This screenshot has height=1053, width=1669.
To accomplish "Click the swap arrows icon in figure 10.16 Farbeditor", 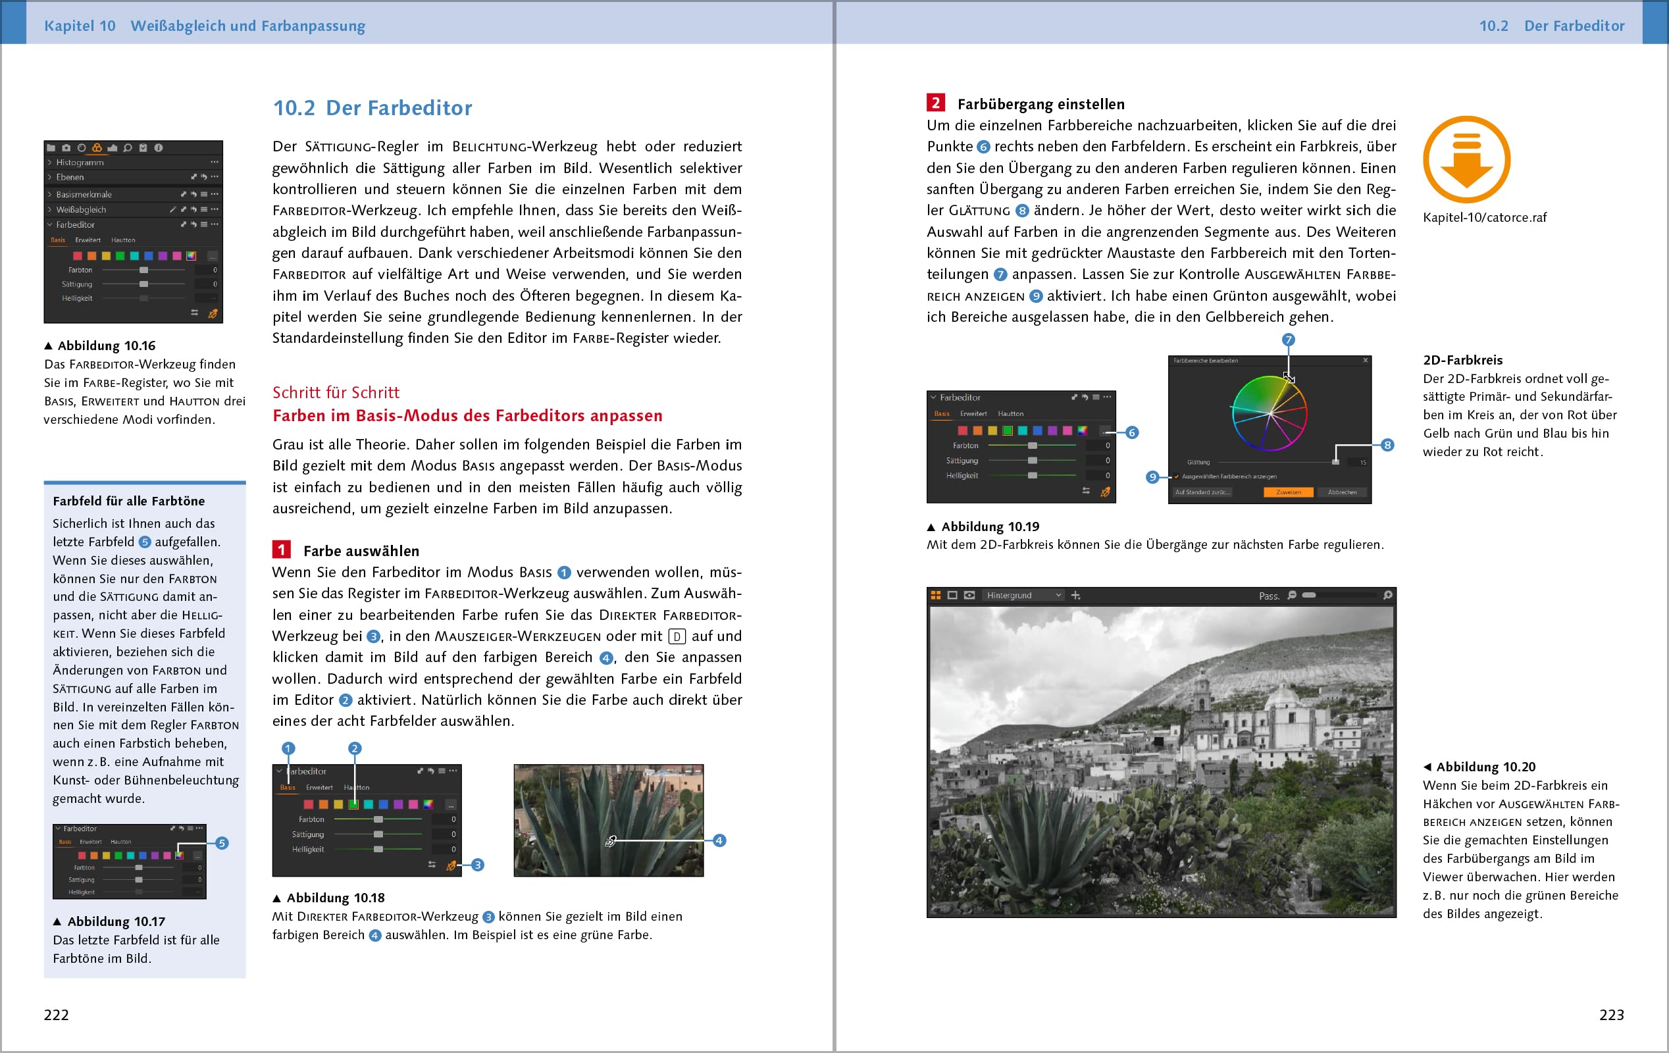I will [195, 313].
